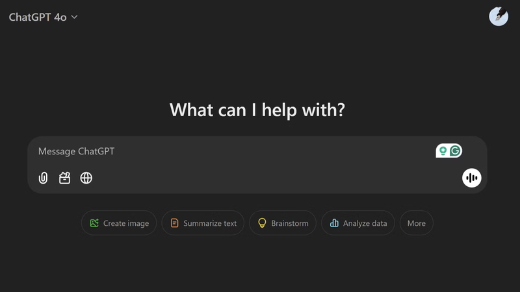Start voice mode with the waveform button
Viewport: 520px width, 292px height.
tap(472, 178)
